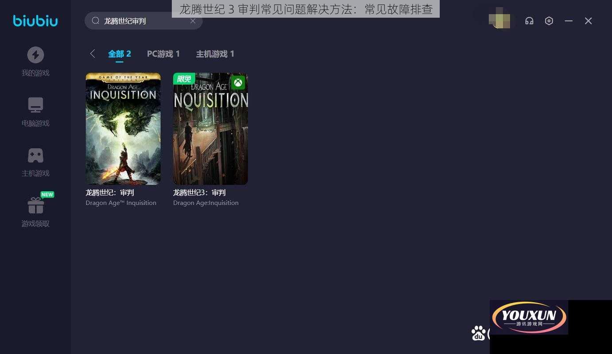Viewport: 612px width, 354px height.
Task: Open customer support headset icon
Action: [529, 21]
